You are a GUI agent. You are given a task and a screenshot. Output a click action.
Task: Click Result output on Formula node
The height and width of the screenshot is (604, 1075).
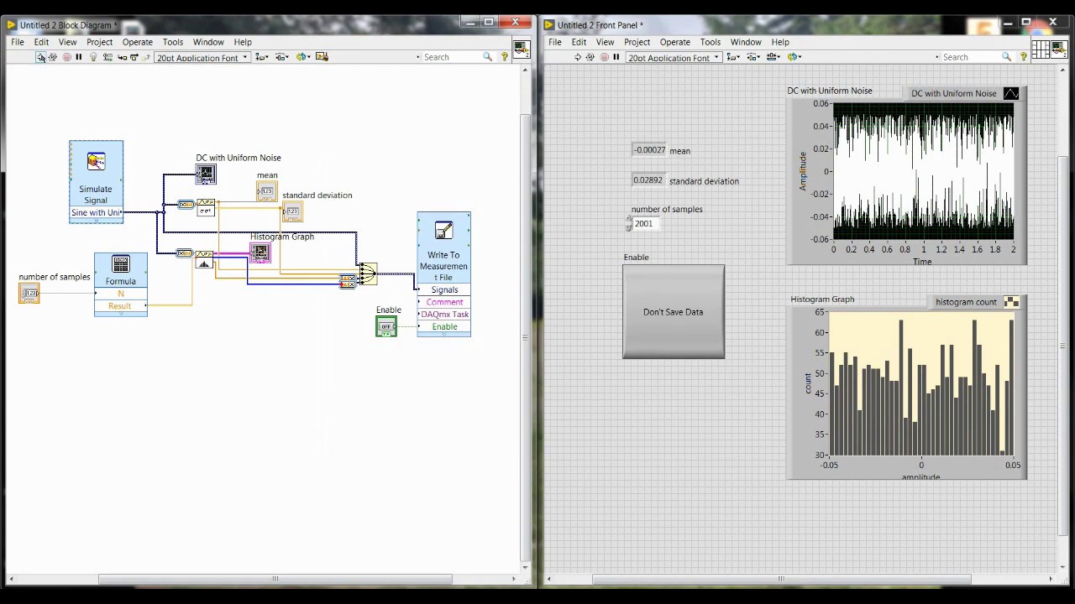click(121, 306)
